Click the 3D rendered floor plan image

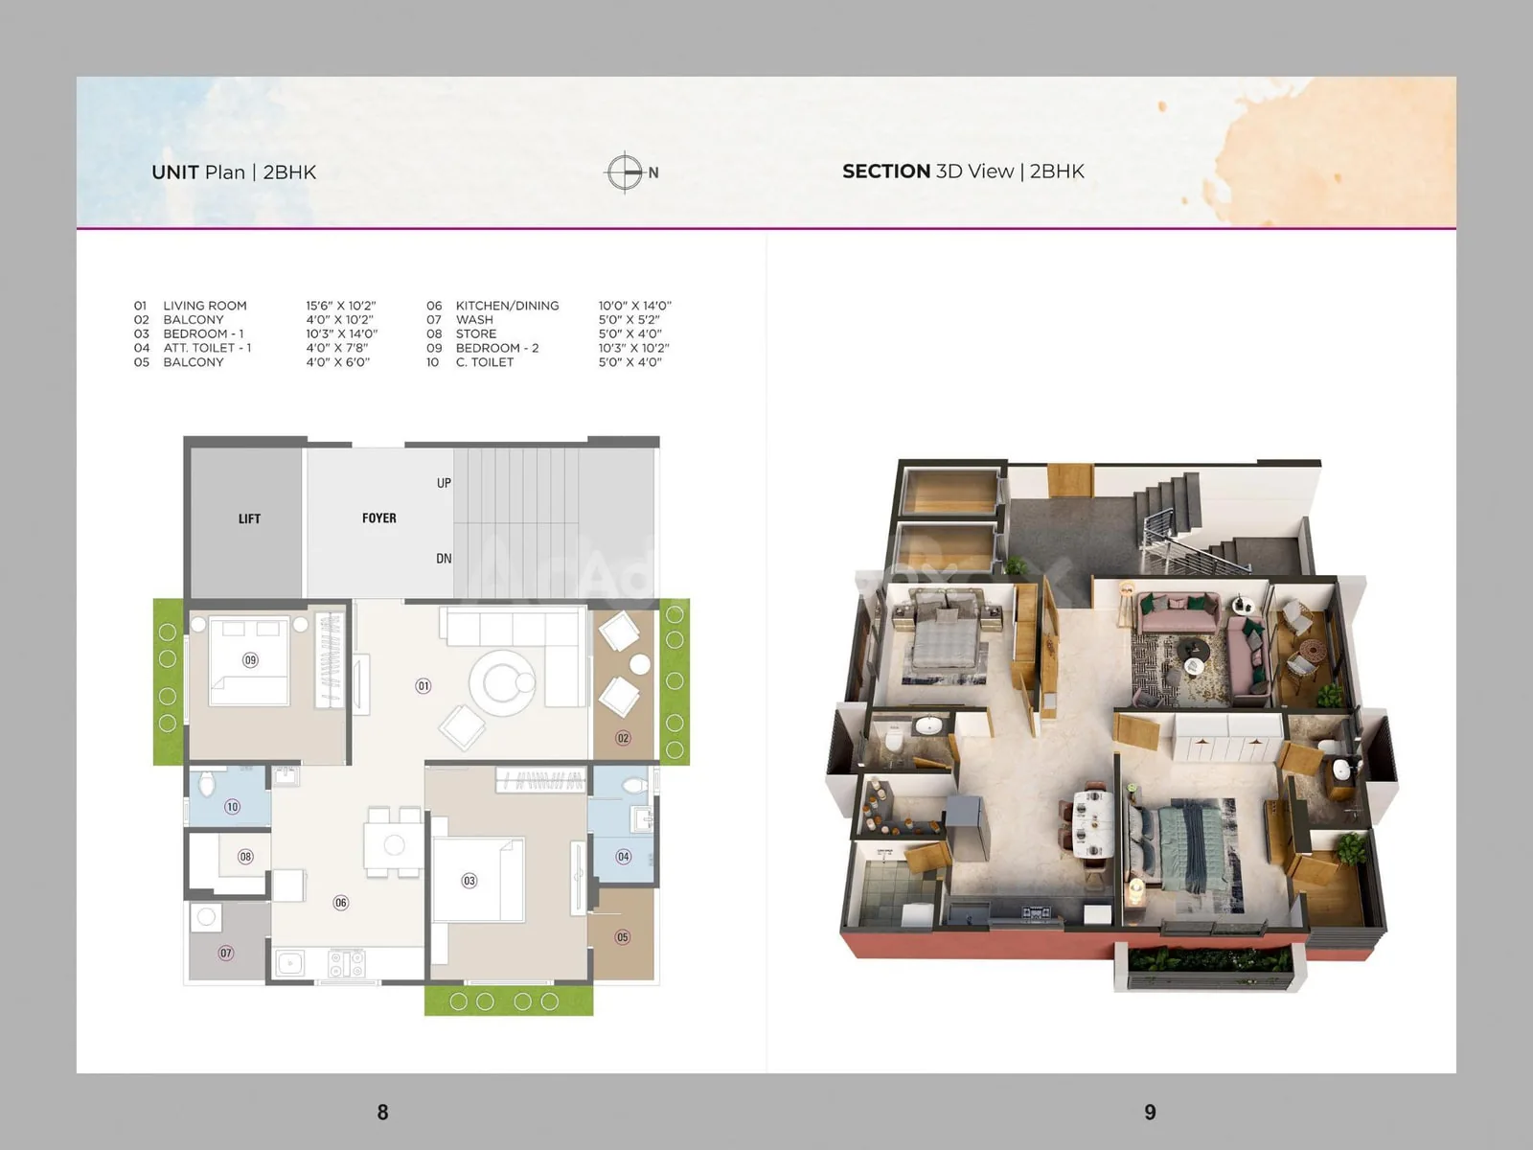coord(1111,725)
